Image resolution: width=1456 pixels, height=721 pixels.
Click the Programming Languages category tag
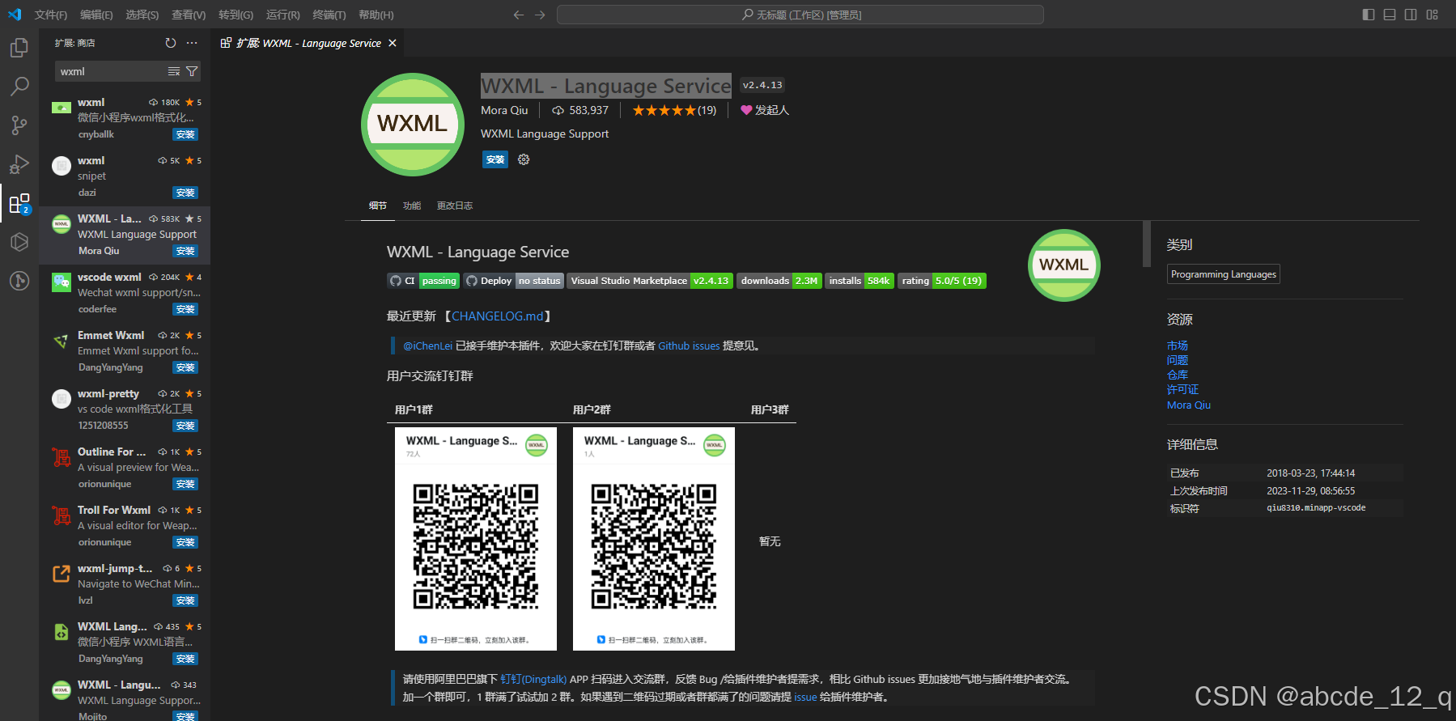pyautogui.click(x=1224, y=274)
